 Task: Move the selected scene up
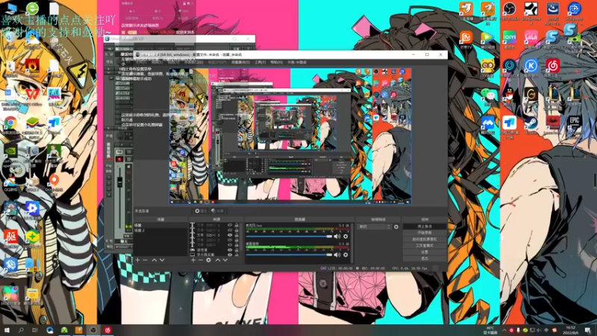click(154, 260)
